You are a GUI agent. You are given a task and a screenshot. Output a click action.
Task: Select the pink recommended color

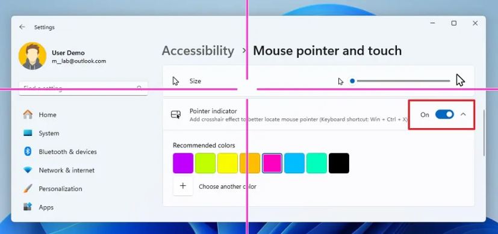tap(272, 163)
